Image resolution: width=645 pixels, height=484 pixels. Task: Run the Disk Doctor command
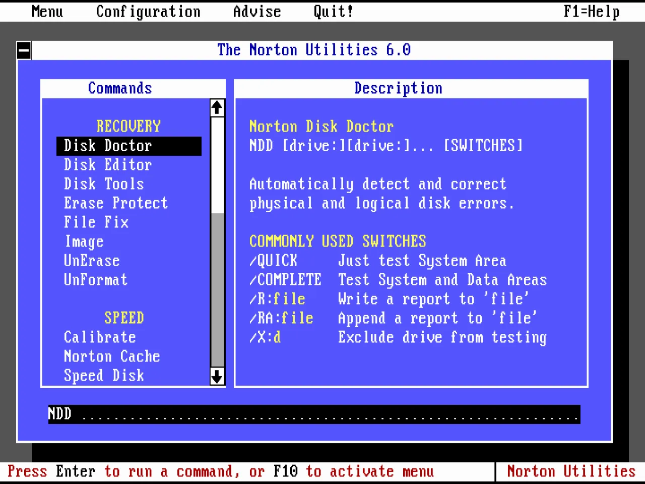tap(107, 146)
